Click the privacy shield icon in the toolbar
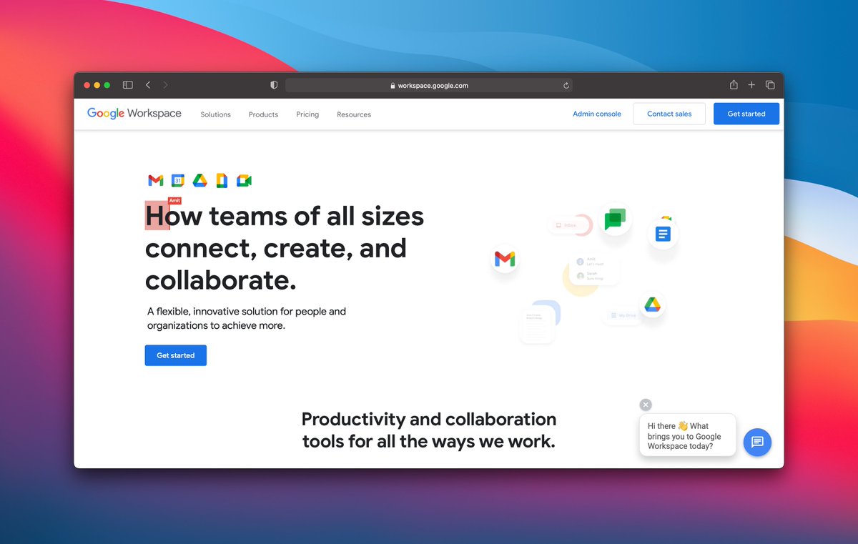Image resolution: width=858 pixels, height=544 pixels. [x=274, y=85]
